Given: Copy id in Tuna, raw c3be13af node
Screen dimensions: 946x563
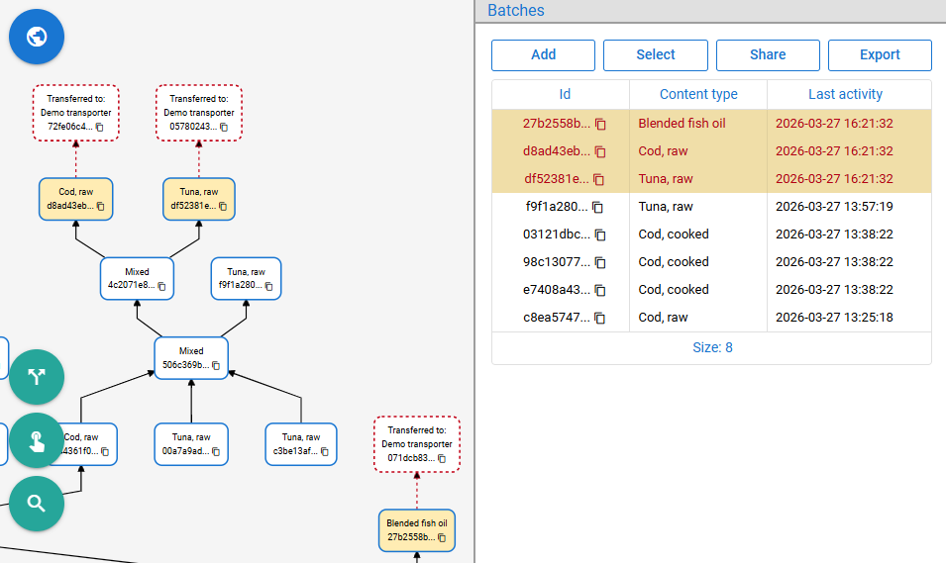Looking at the screenshot, I should 325,451.
